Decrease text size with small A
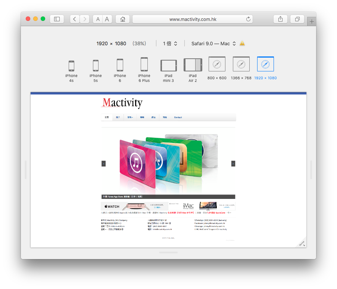 98,19
